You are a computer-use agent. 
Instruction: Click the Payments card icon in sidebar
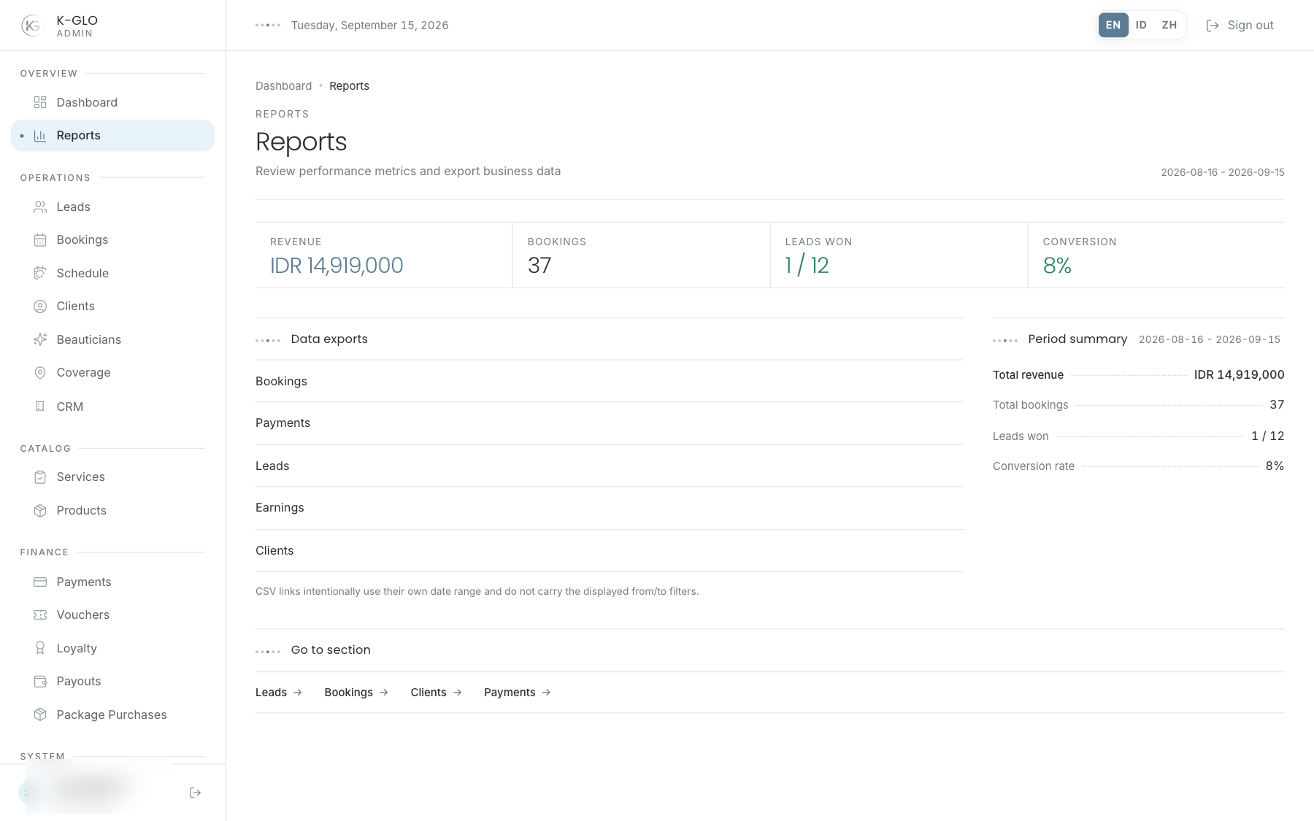pyautogui.click(x=40, y=582)
